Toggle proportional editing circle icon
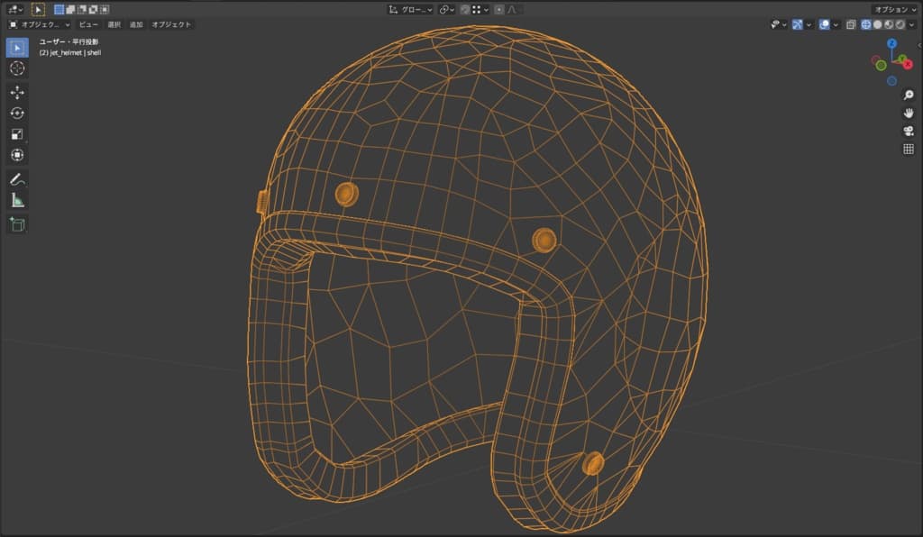Screen dimensions: 923x537 pyautogui.click(x=499, y=9)
